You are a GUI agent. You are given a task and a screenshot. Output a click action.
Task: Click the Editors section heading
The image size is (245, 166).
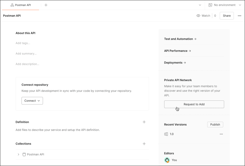click(169, 153)
